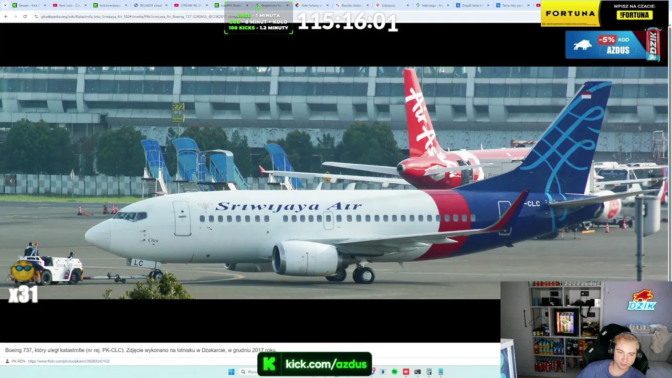This screenshot has width=672, height=378.
Task: Switch to the 'kick.com/popo' tab
Action: [x=110, y=5]
